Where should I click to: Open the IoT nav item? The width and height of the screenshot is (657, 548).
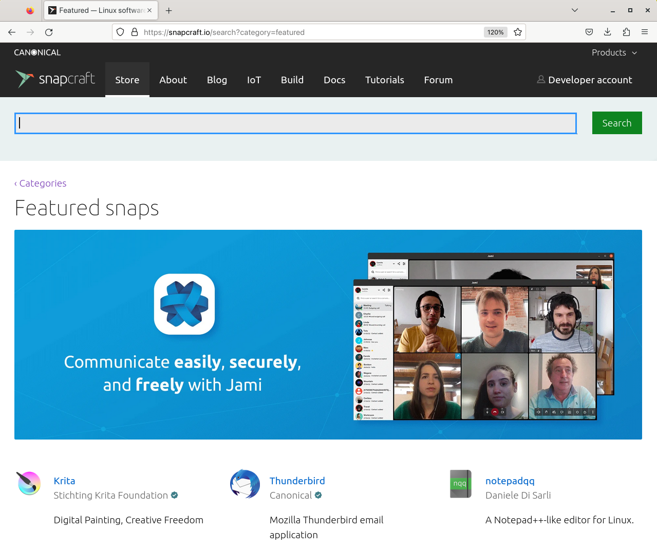coord(254,80)
